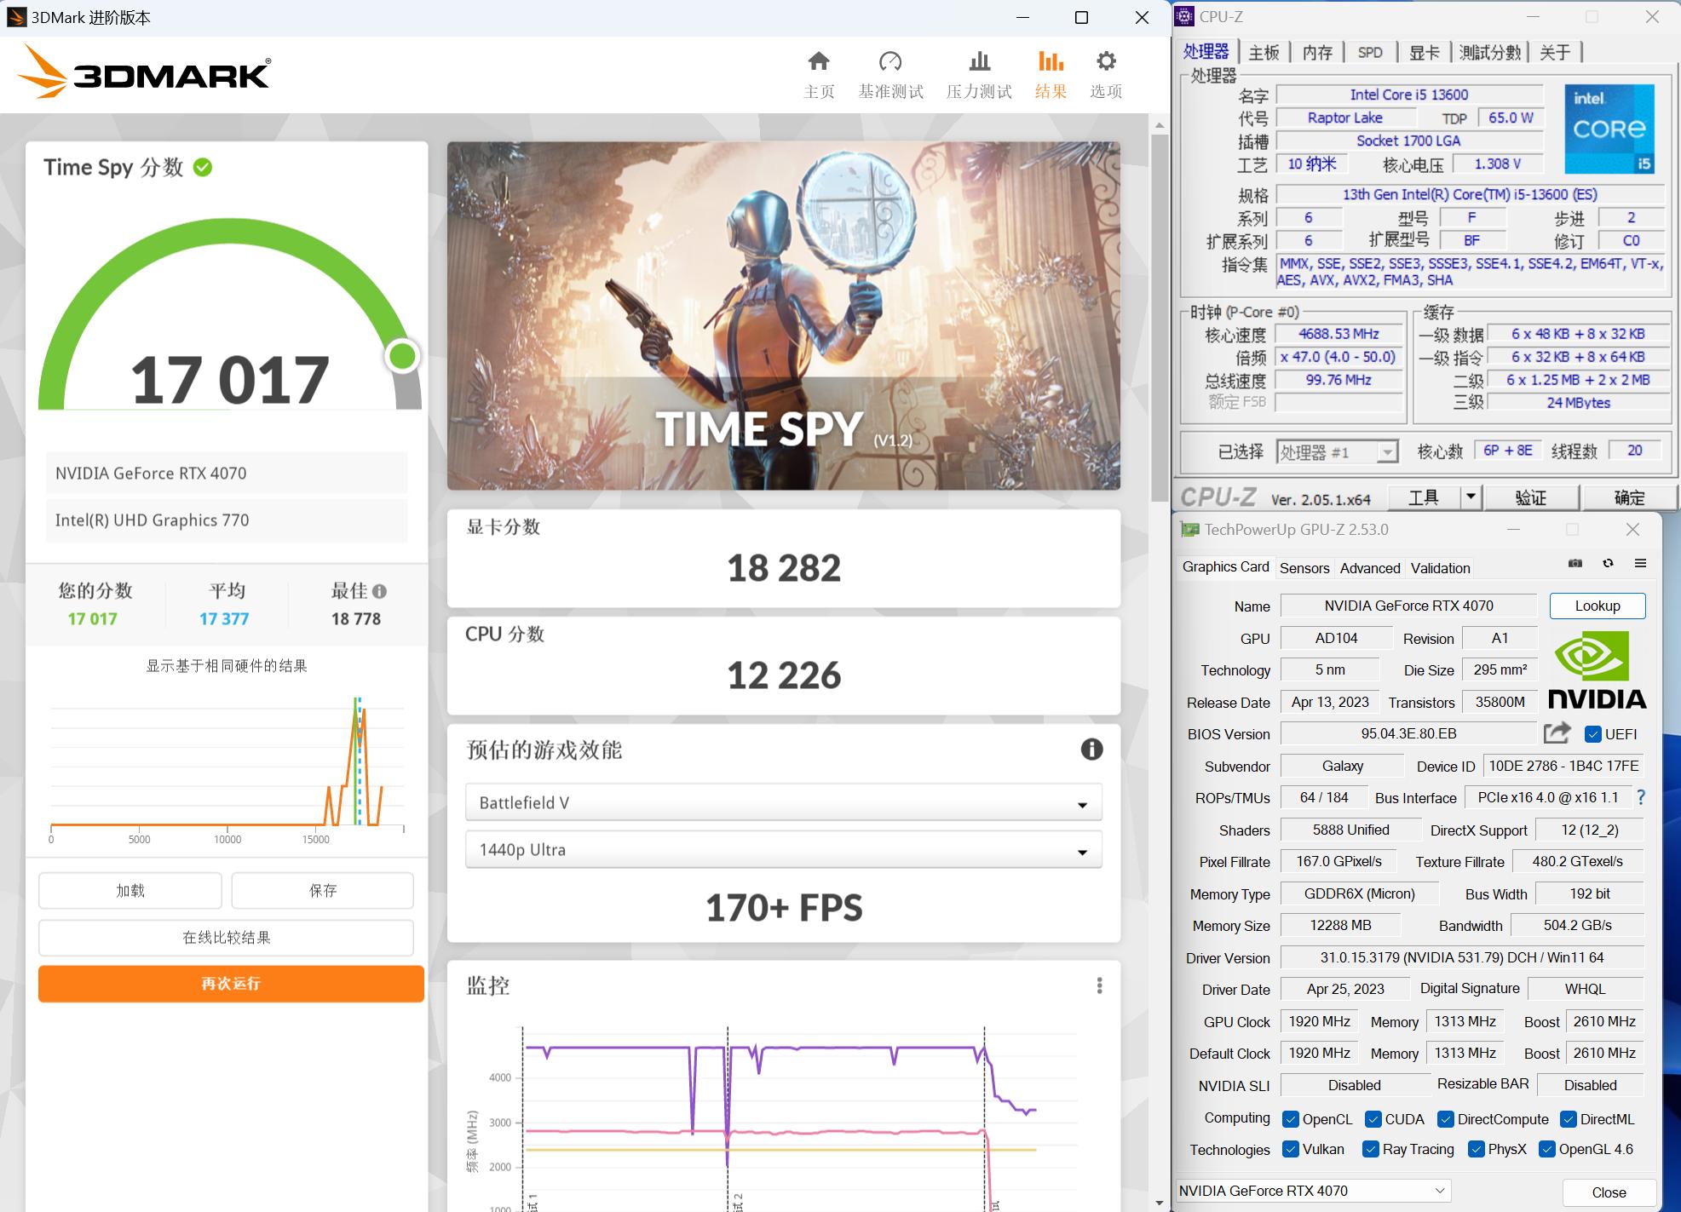
Task: Open the benchmark test section in 3DMark
Action: pyautogui.click(x=891, y=72)
